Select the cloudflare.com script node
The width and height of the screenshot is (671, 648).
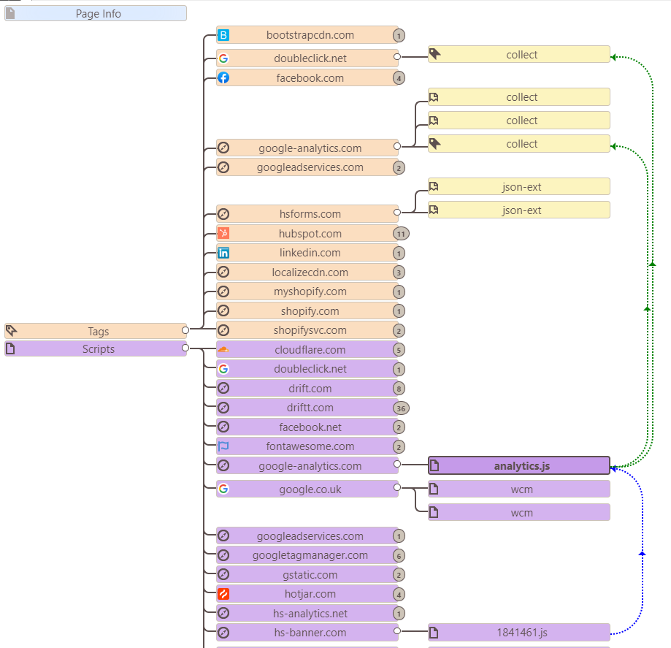[x=307, y=350]
